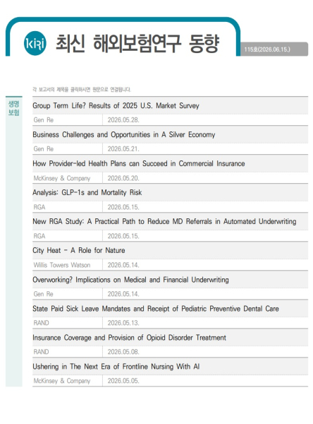Image resolution: width=313 pixels, height=424 pixels.
Task: Open How Provider-led Health Plans can Succeed link
Action: pyautogui.click(x=139, y=163)
